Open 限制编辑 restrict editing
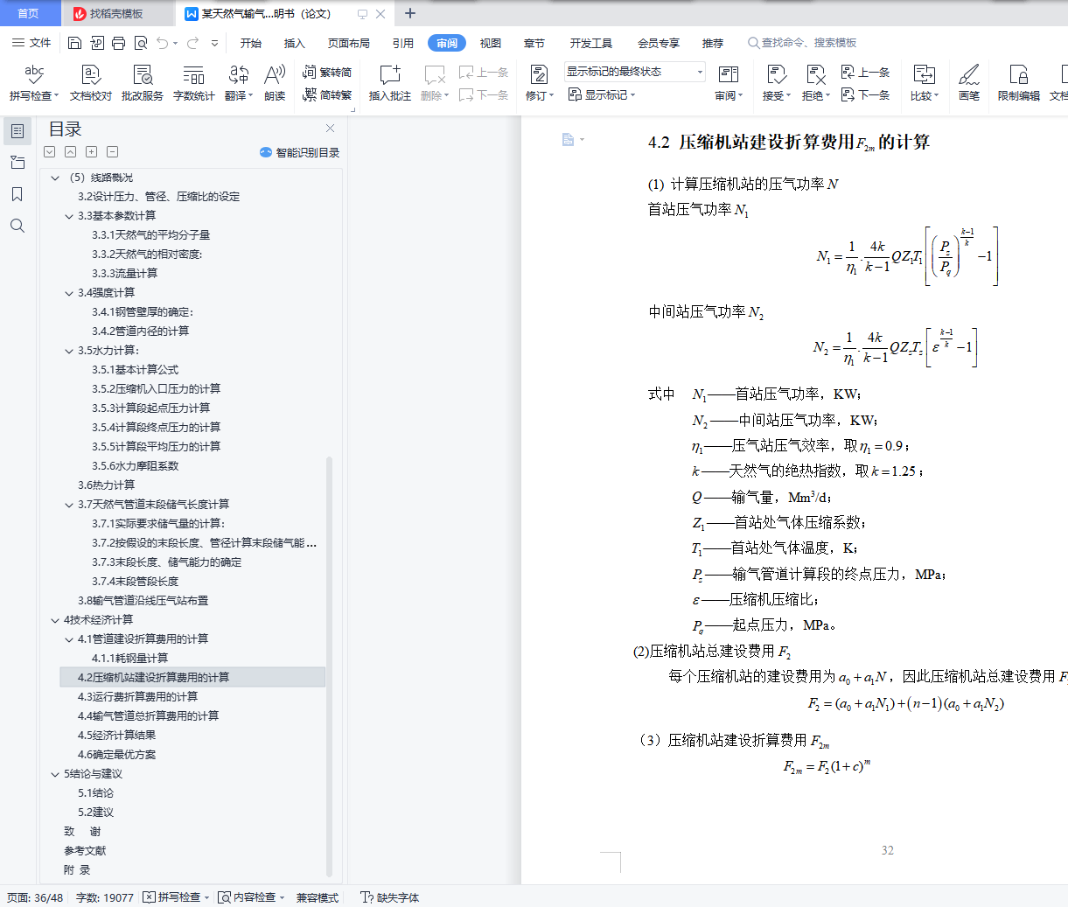This screenshot has width=1068, height=907. coord(1019,83)
